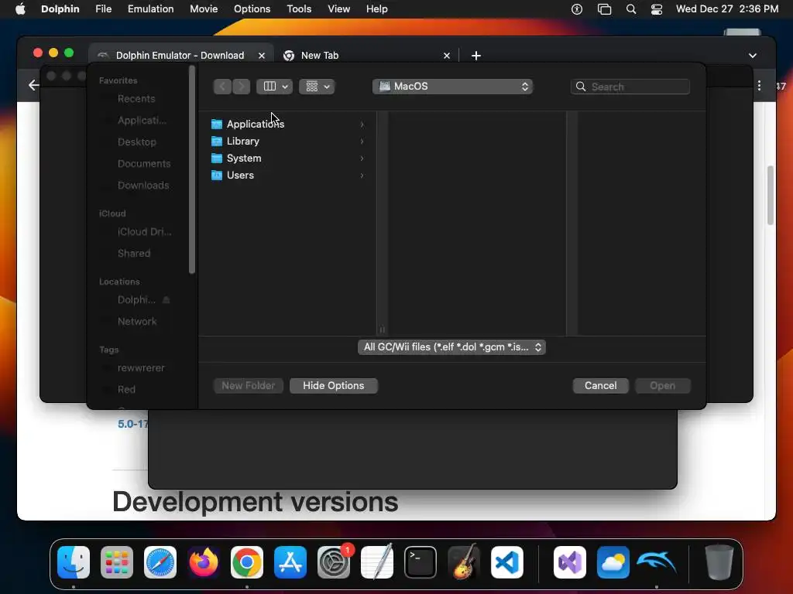Open Chrome's tab search chevron
The image size is (793, 594).
(x=753, y=56)
